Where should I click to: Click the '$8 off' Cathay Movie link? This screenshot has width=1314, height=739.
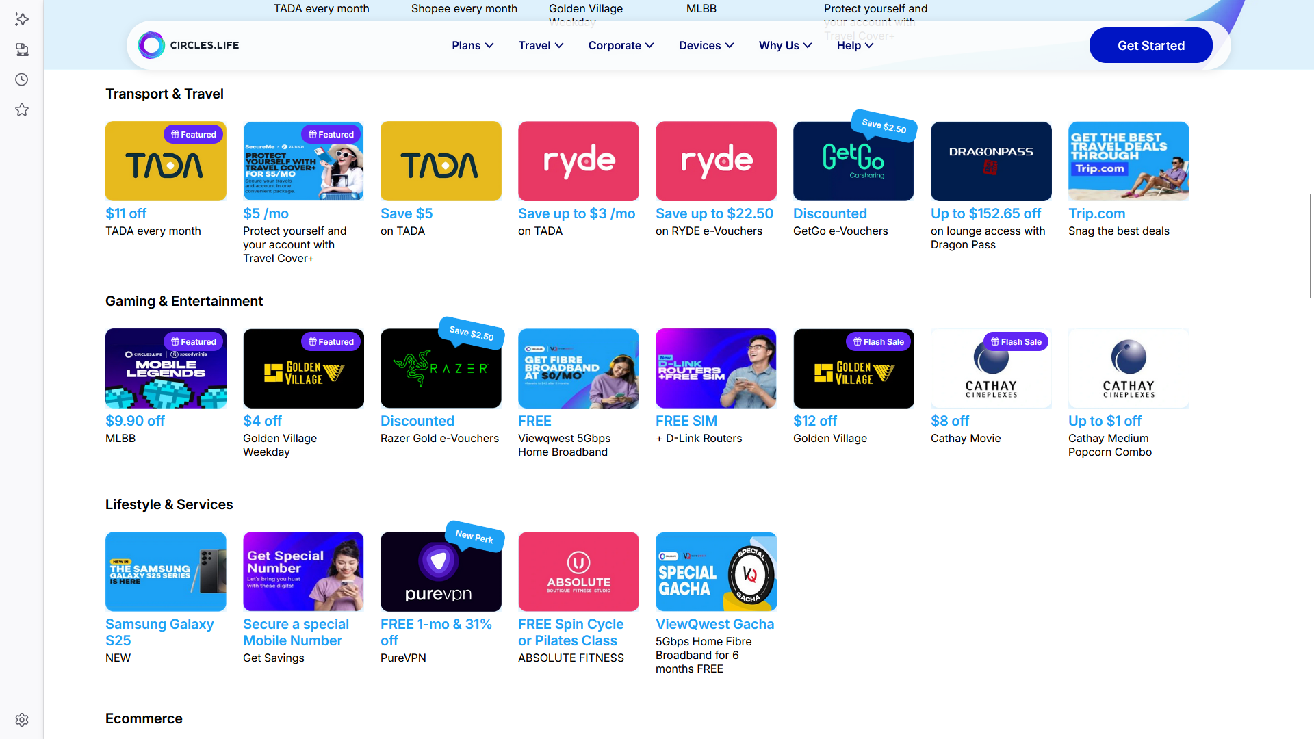click(950, 421)
